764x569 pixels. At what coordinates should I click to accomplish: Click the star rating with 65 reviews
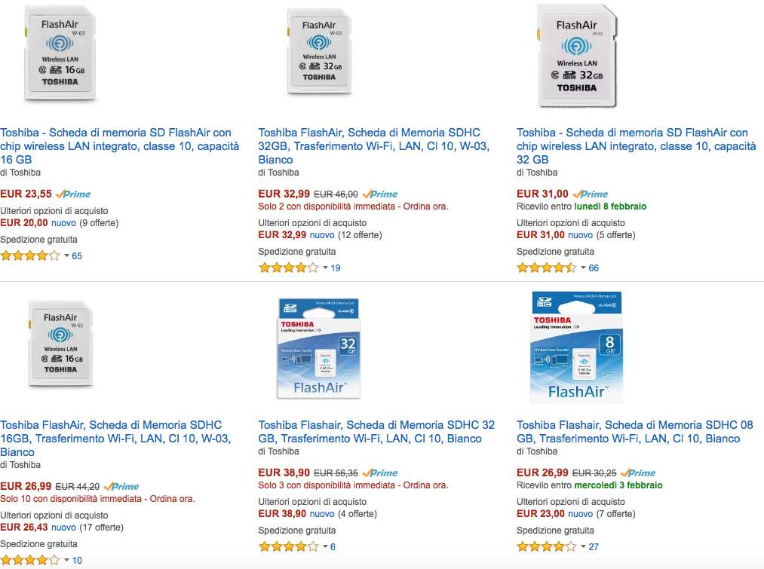(x=29, y=256)
